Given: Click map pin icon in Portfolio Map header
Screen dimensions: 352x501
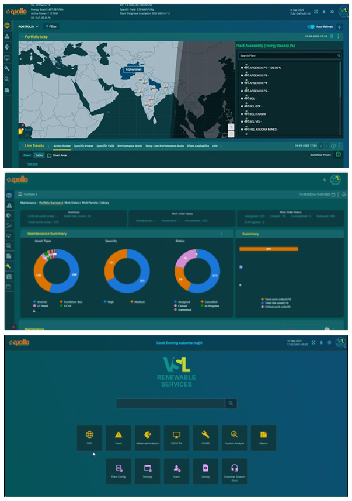Looking at the screenshot, I should pyautogui.click(x=332, y=36).
